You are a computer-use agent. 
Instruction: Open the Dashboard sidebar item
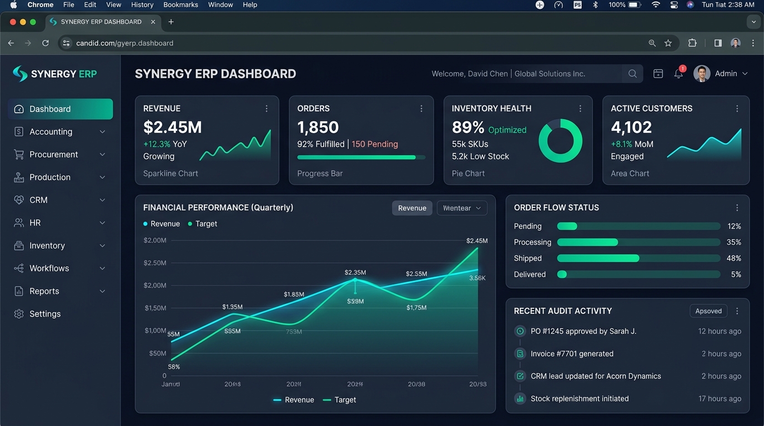[x=61, y=109]
